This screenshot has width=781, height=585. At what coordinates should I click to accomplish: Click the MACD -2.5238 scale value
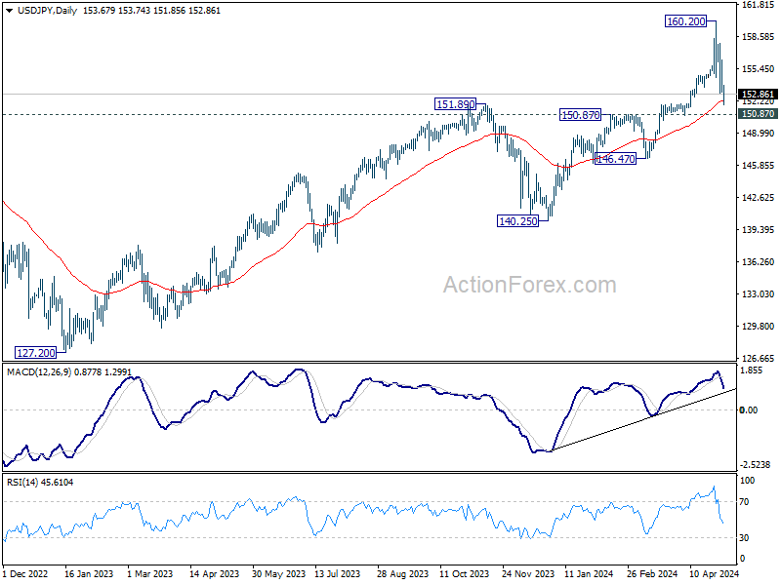756,465
